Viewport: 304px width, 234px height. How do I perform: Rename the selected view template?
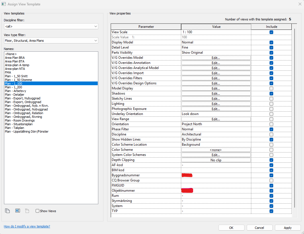point(17,211)
